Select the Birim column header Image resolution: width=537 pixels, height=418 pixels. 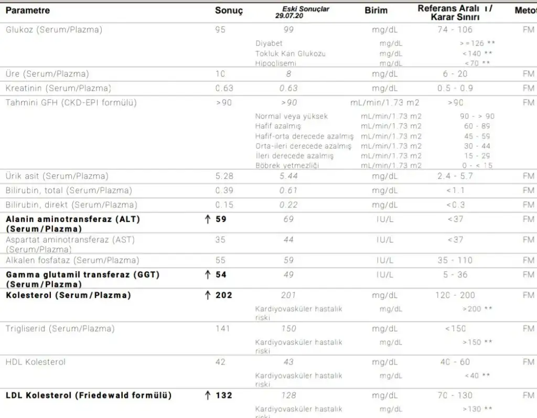(376, 10)
